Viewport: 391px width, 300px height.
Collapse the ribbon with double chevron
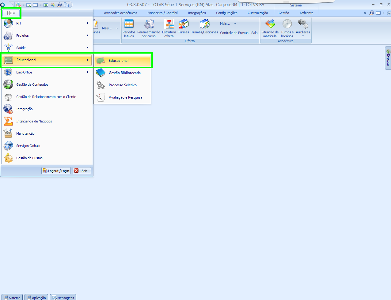point(365,13)
